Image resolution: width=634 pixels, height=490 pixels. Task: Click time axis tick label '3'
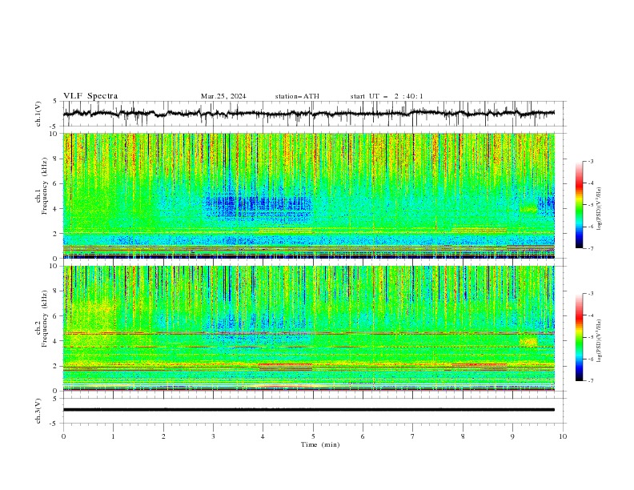tap(213, 436)
